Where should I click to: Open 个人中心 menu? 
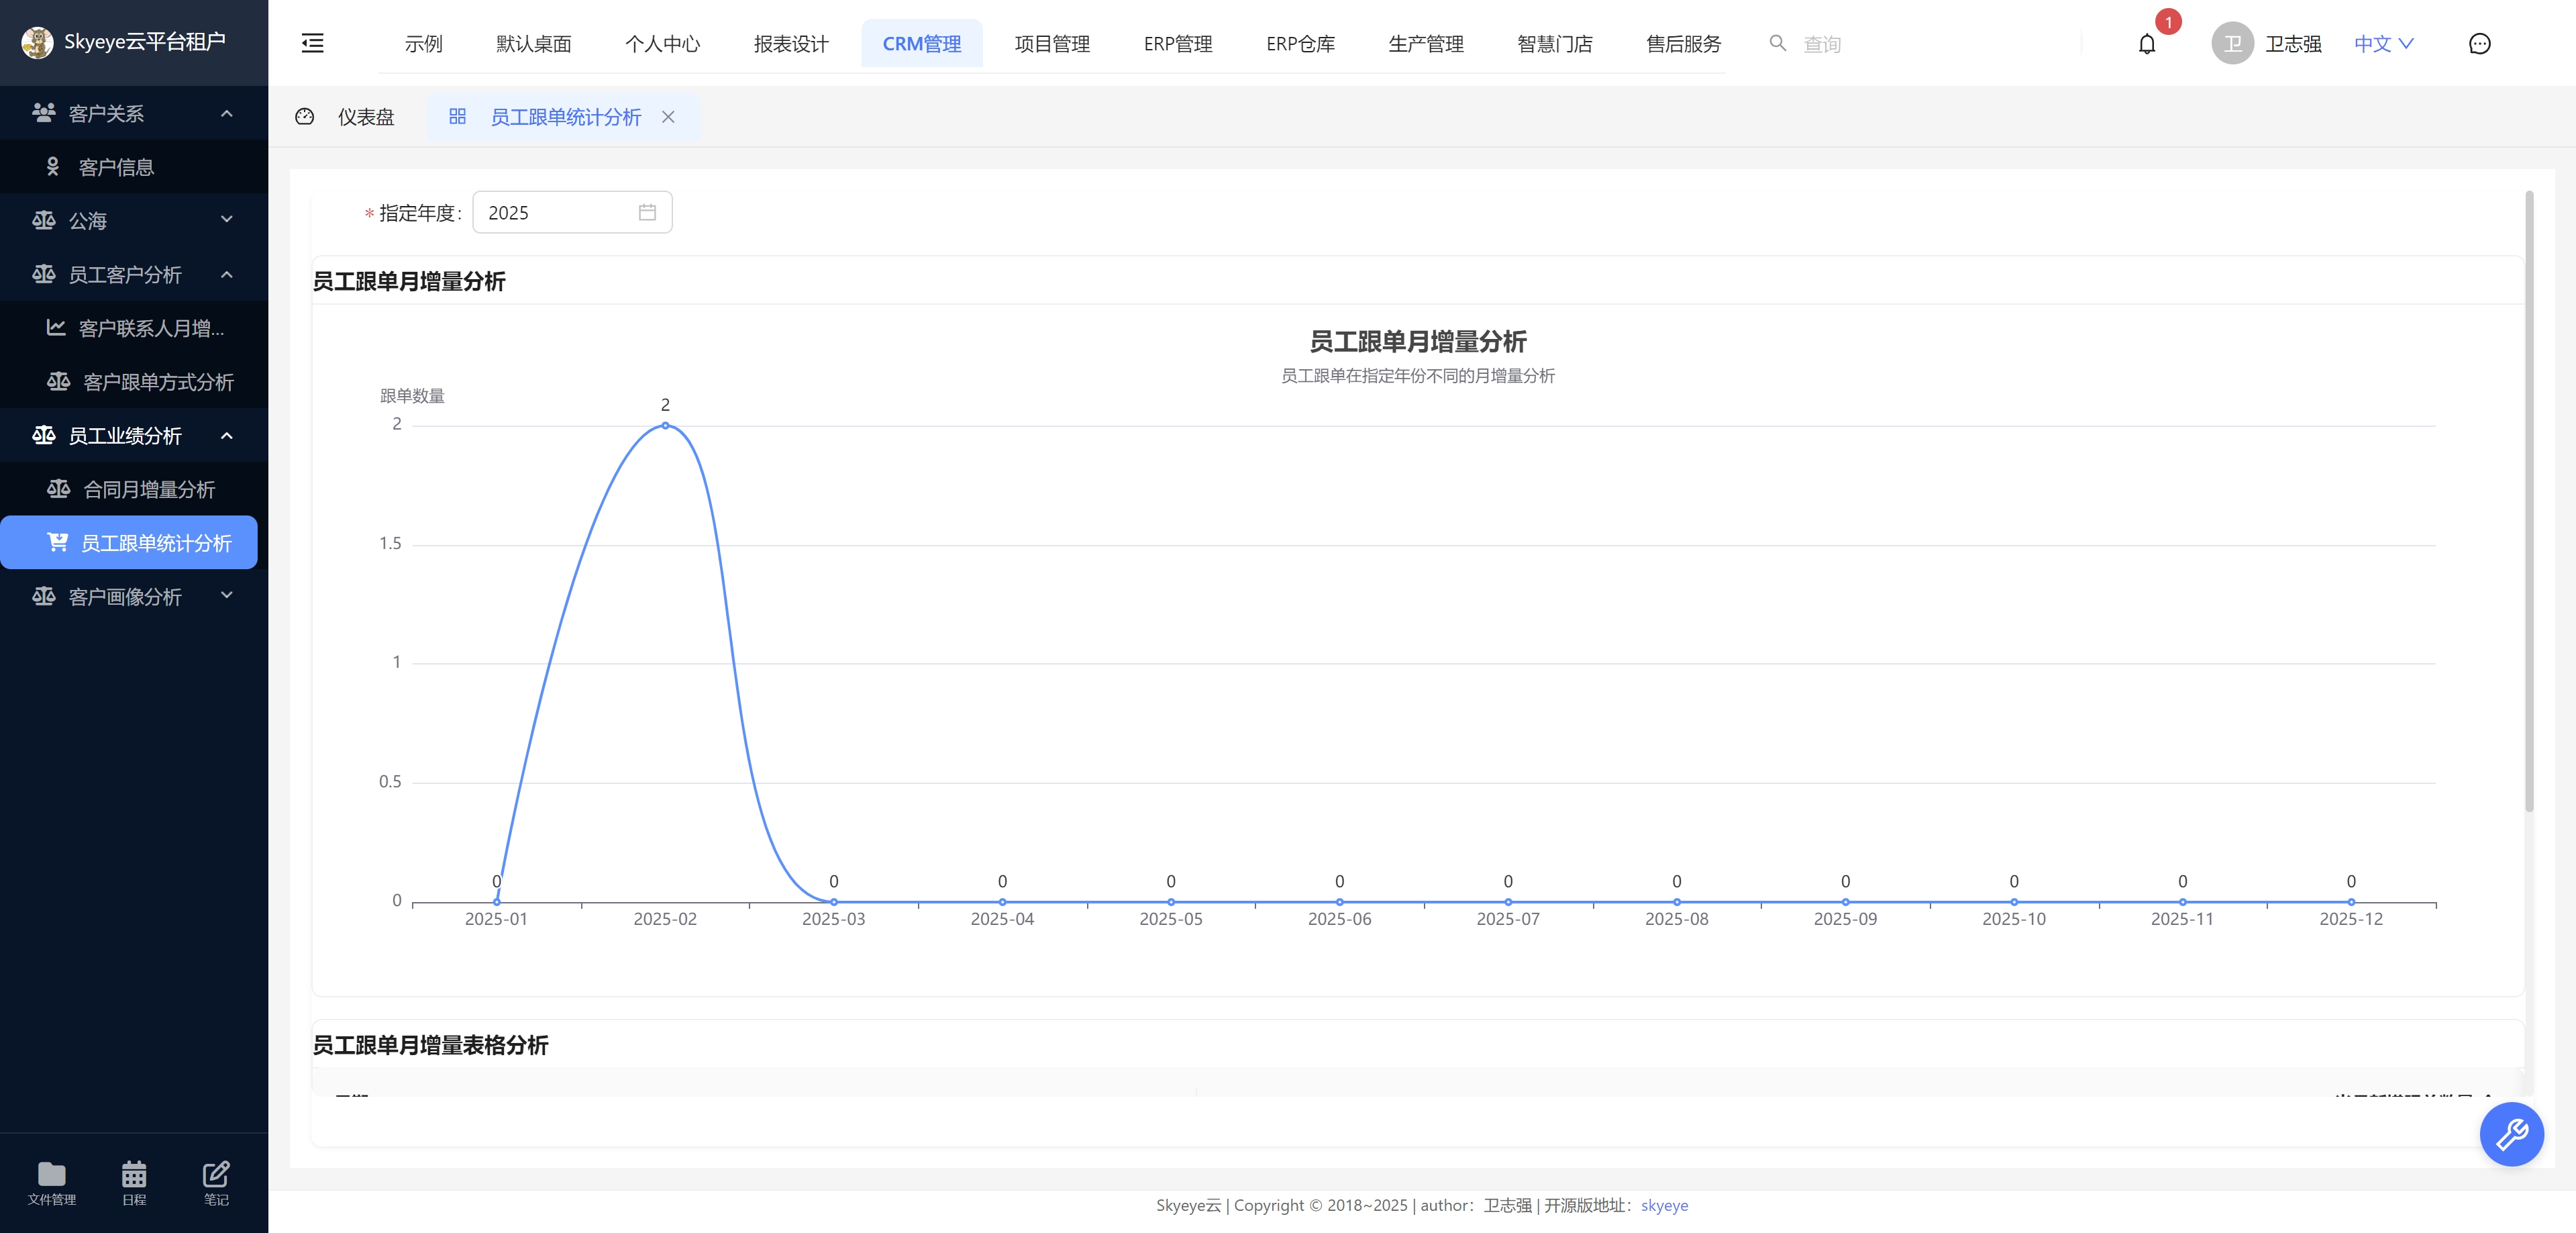[x=662, y=44]
